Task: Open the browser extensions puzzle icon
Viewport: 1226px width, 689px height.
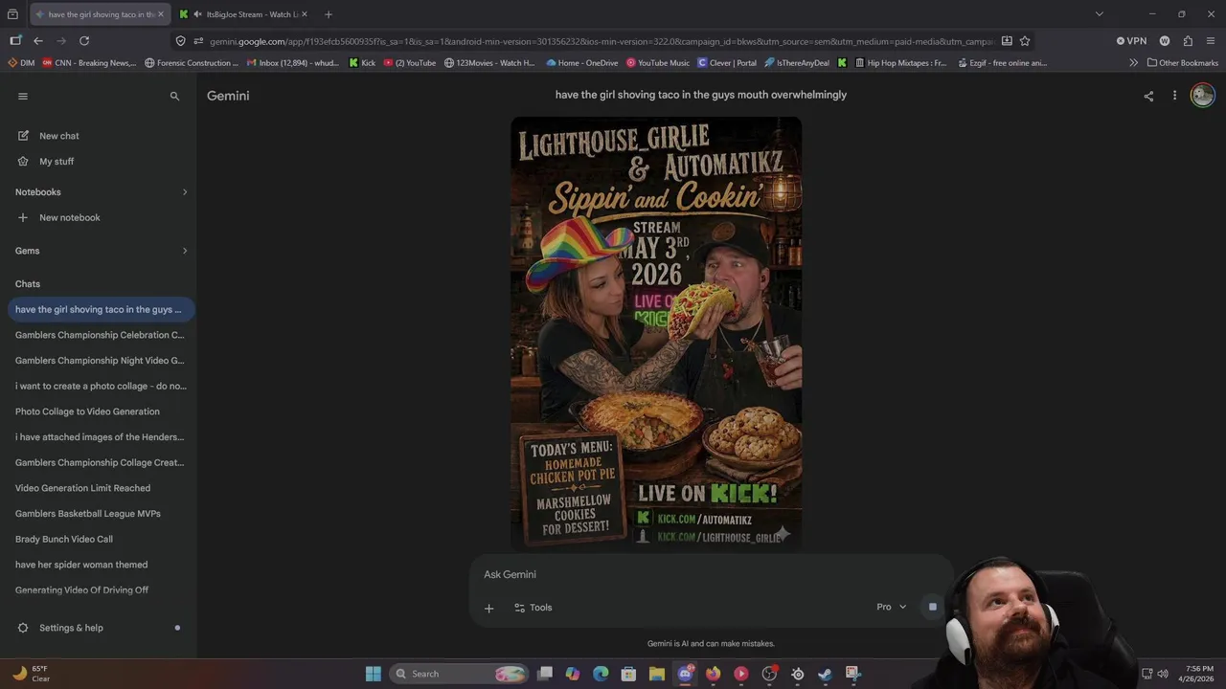Action: point(1188,41)
